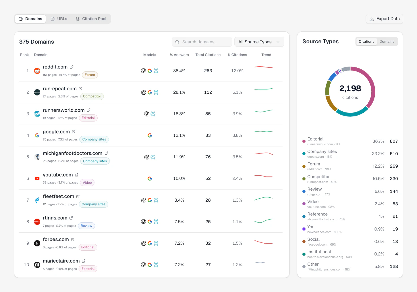Click the Other legend row label
The image size is (417, 292).
(x=313, y=264)
